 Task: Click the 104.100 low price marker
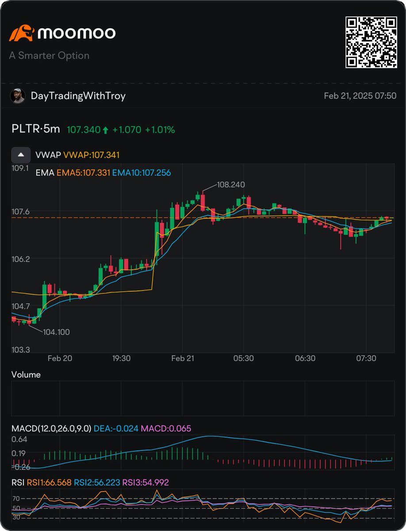56,332
